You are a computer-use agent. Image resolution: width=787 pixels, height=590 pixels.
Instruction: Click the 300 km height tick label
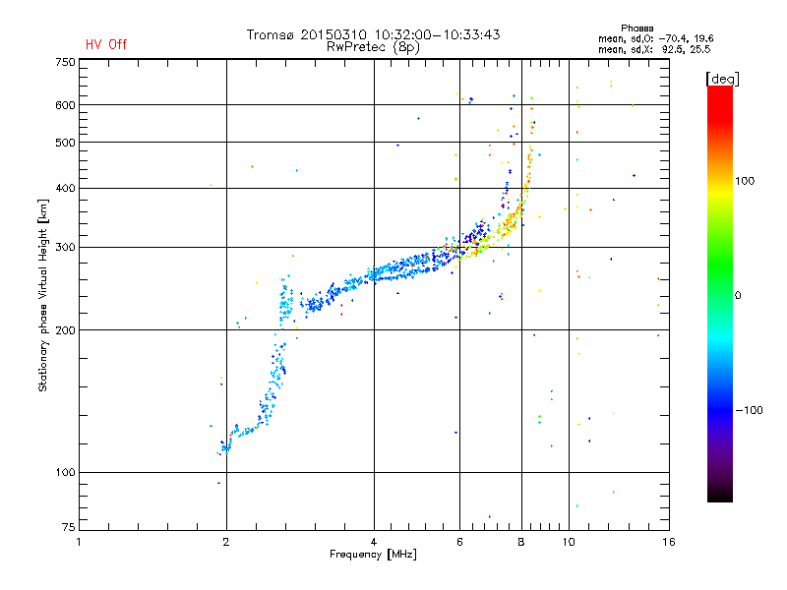(x=65, y=248)
